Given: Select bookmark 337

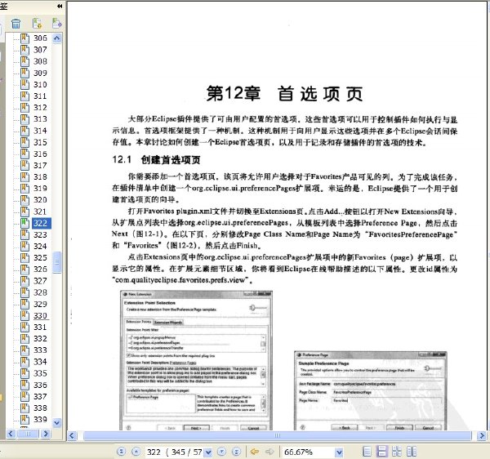Looking at the screenshot, I should coord(40,396).
